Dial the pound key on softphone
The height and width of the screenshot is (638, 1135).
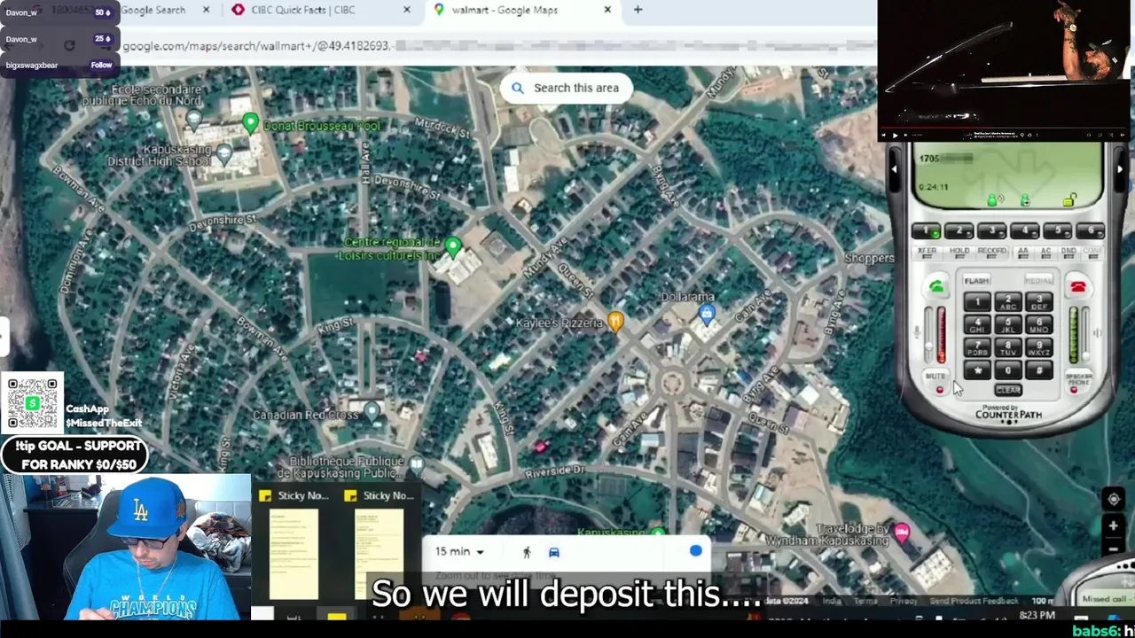click(1039, 370)
